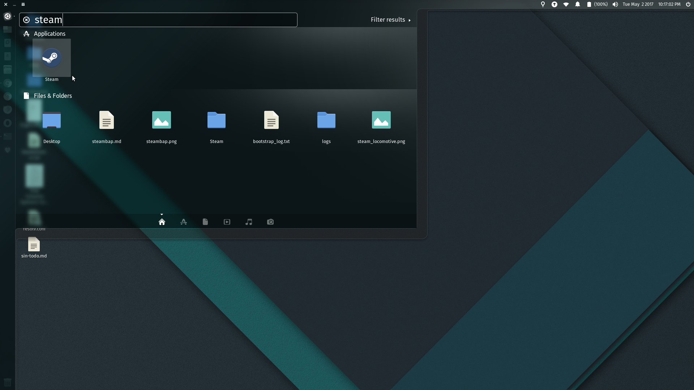
Task: Collapse the Applications category header
Action: [50, 34]
